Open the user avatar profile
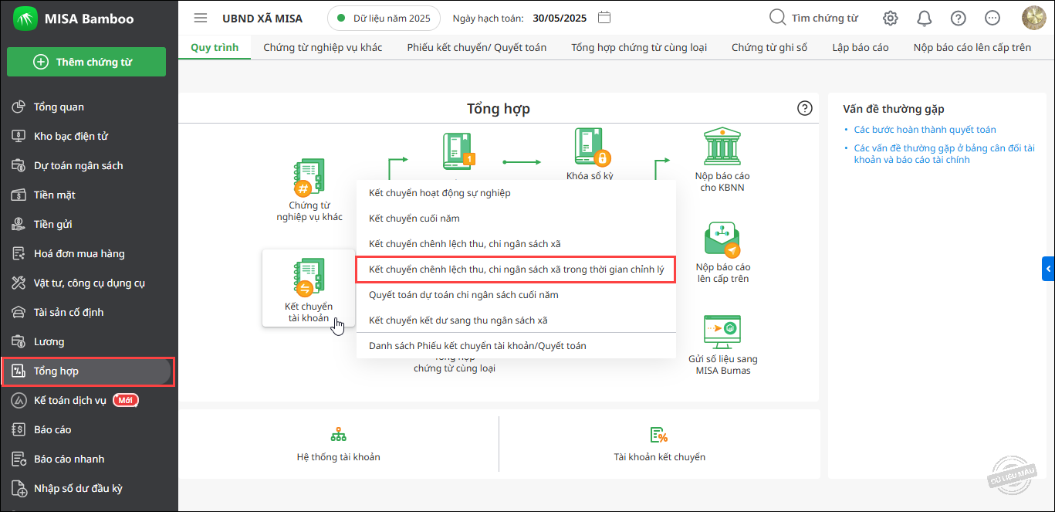The width and height of the screenshot is (1055, 512). 1033,18
